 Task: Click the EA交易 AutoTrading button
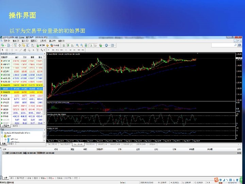point(55,45)
